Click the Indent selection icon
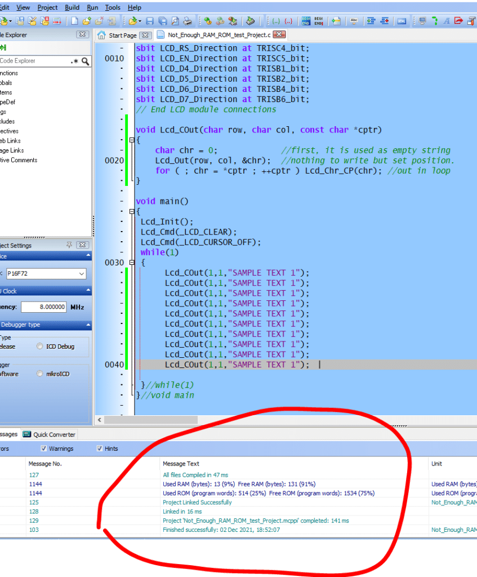 click(372, 21)
